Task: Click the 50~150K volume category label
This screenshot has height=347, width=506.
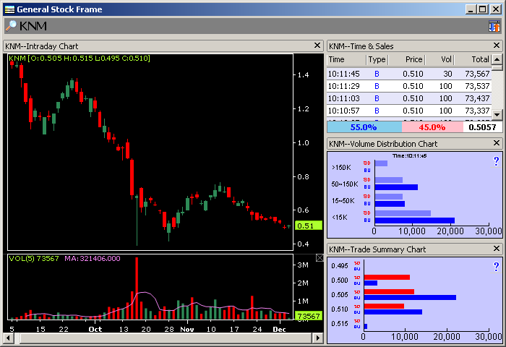Action: click(x=345, y=184)
